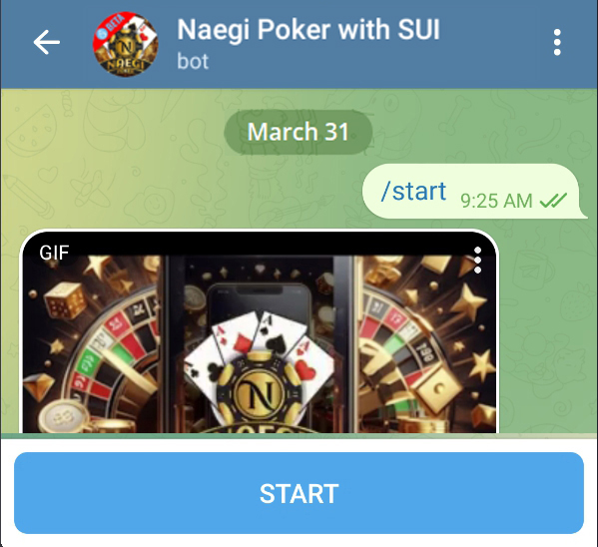
Task: Open chat options three-dot menu
Action: tap(557, 42)
